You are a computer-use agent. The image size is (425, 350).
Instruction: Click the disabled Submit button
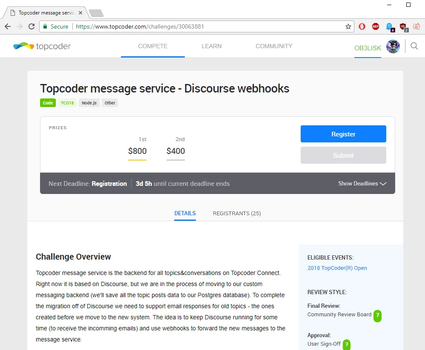pyautogui.click(x=343, y=155)
